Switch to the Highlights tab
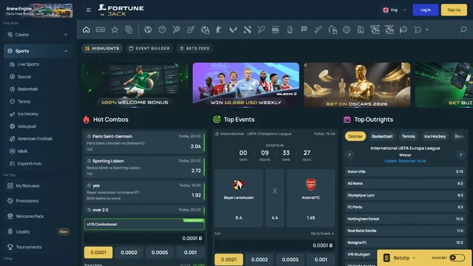The image size is (473, 266). click(102, 48)
